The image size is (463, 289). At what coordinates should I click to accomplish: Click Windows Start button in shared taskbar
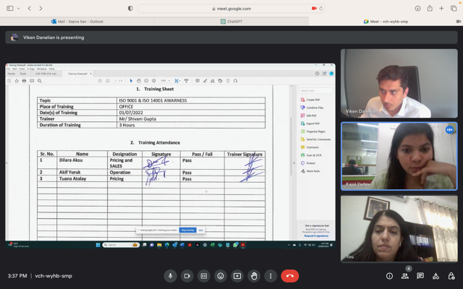coord(98,245)
